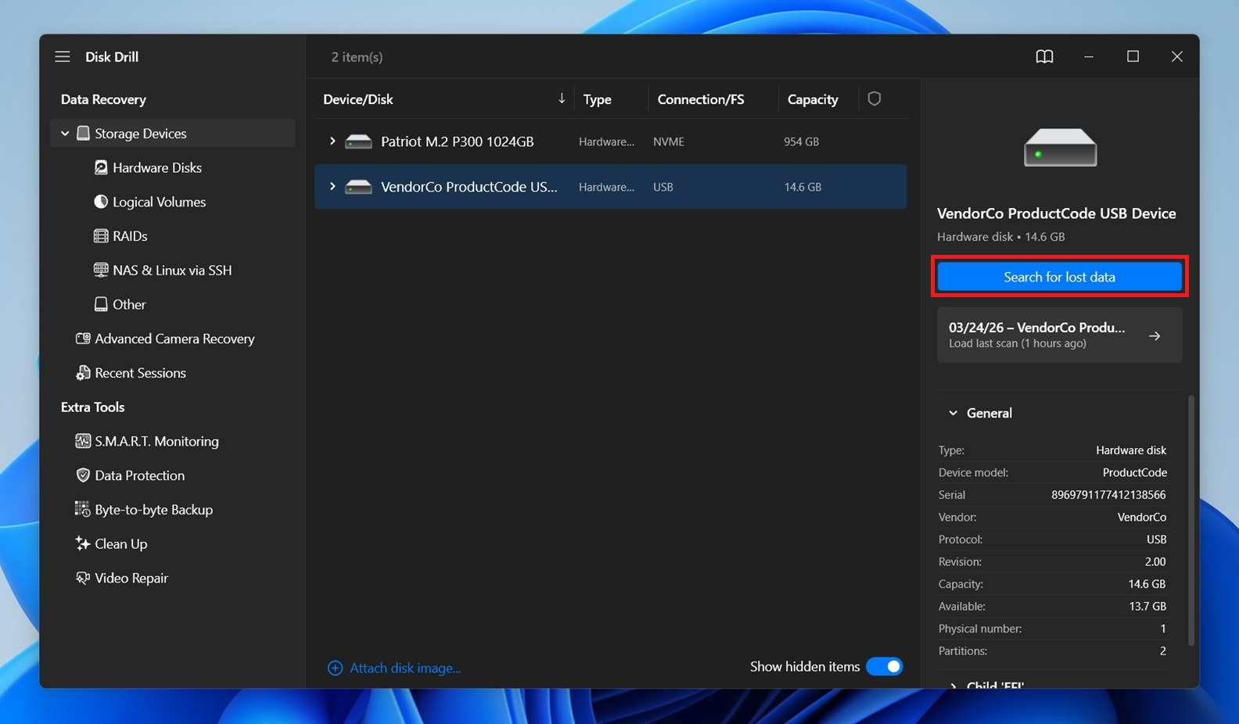The height and width of the screenshot is (724, 1239).
Task: Toggle the Show hidden items switch
Action: (885, 666)
